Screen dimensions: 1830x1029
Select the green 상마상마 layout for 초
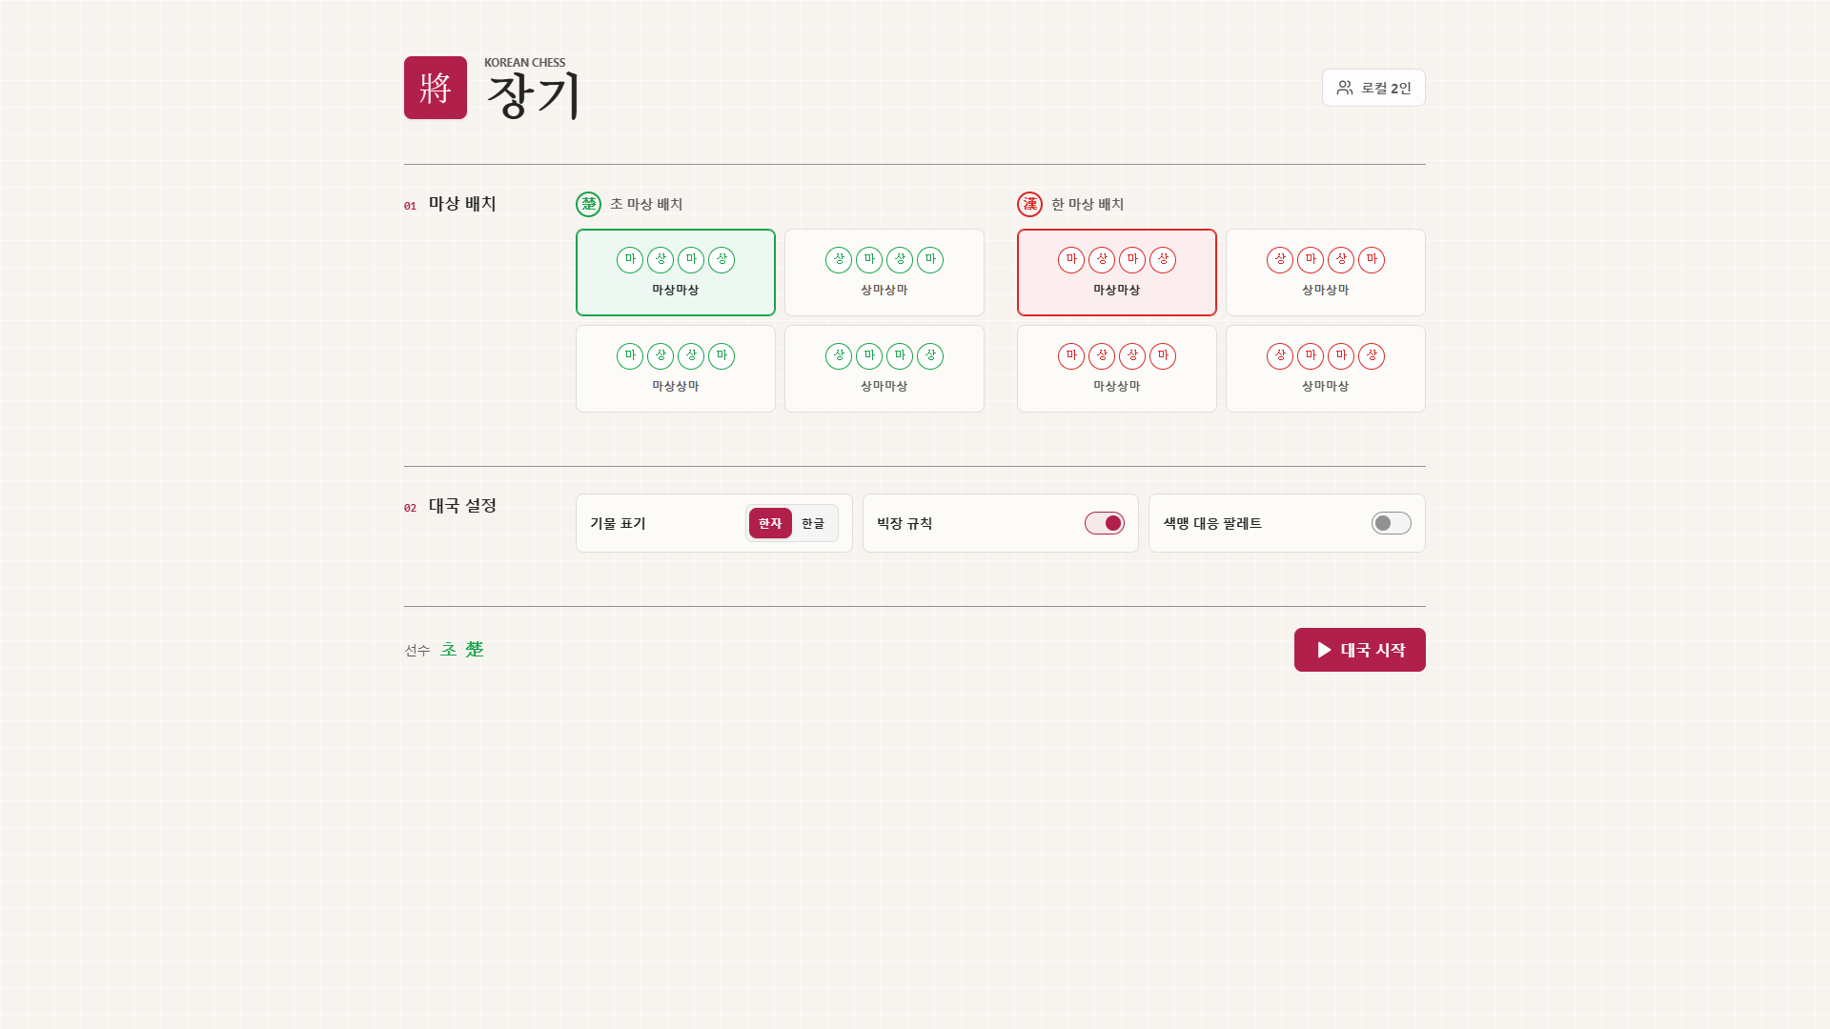pos(884,272)
